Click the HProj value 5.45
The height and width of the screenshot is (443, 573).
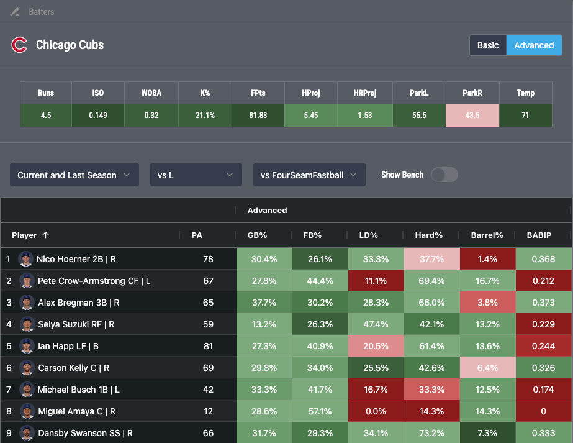pyautogui.click(x=311, y=116)
